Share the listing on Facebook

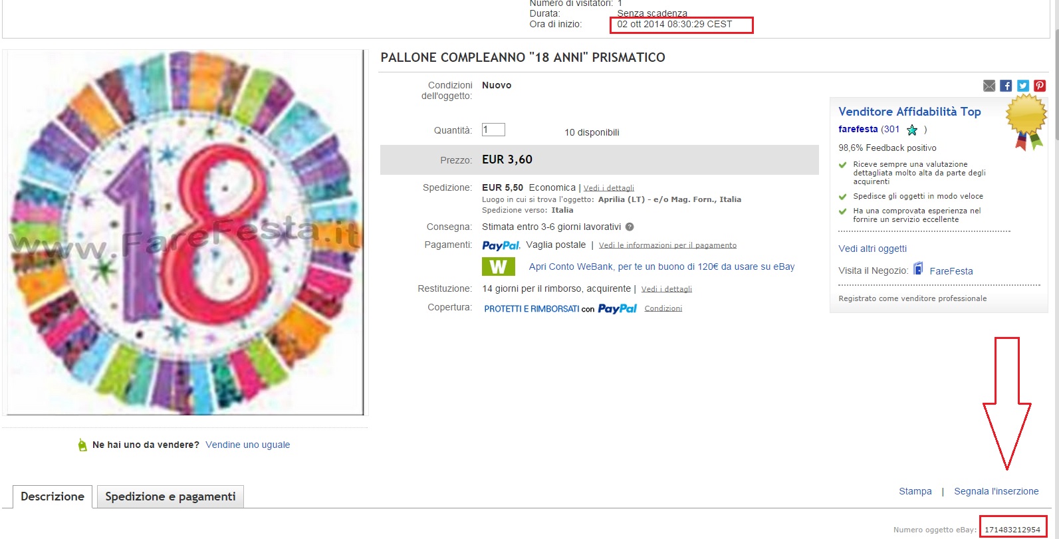1006,86
